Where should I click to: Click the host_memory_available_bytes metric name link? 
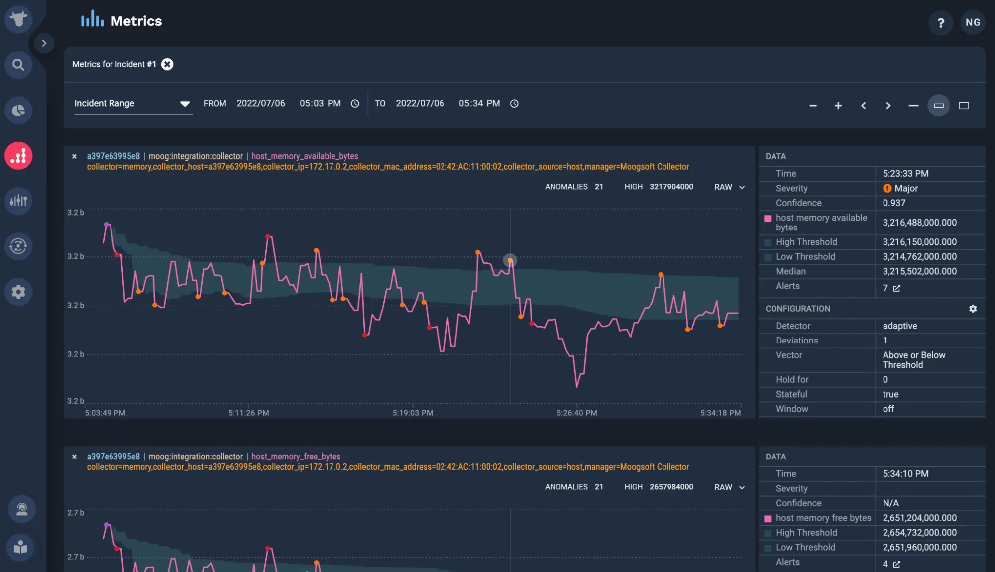tap(305, 156)
